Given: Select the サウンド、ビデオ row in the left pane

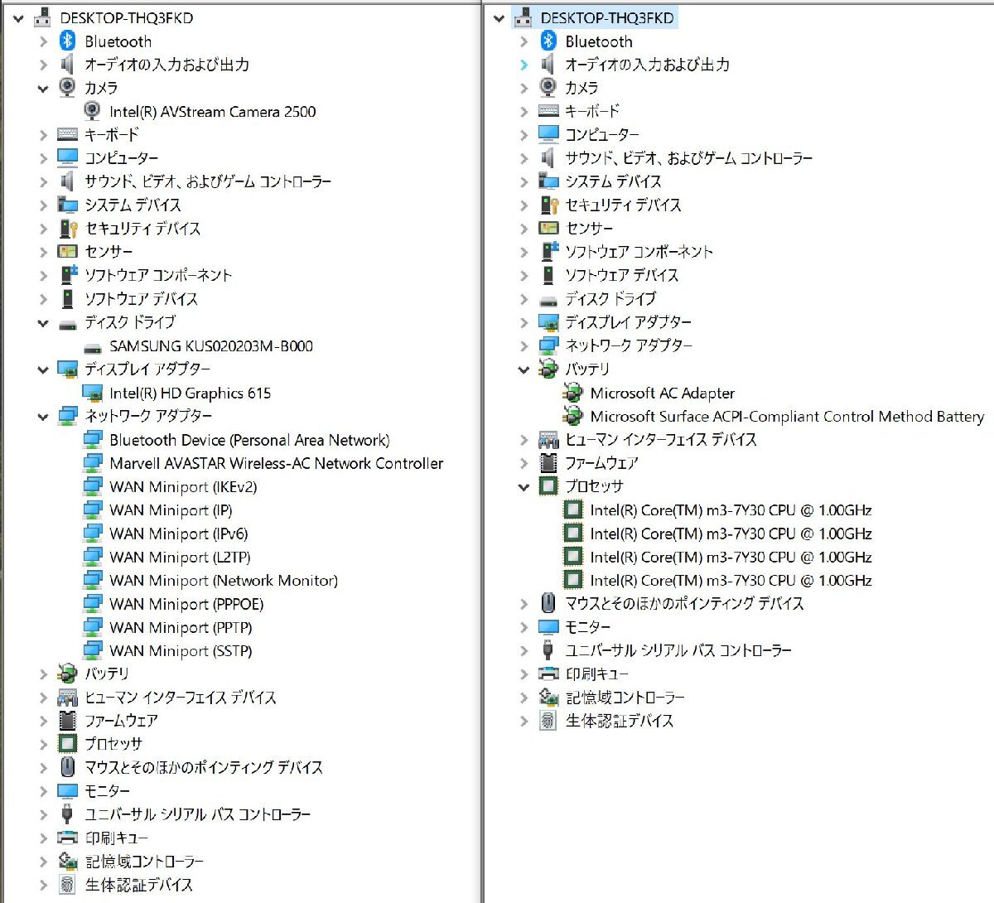Looking at the screenshot, I should (x=208, y=181).
